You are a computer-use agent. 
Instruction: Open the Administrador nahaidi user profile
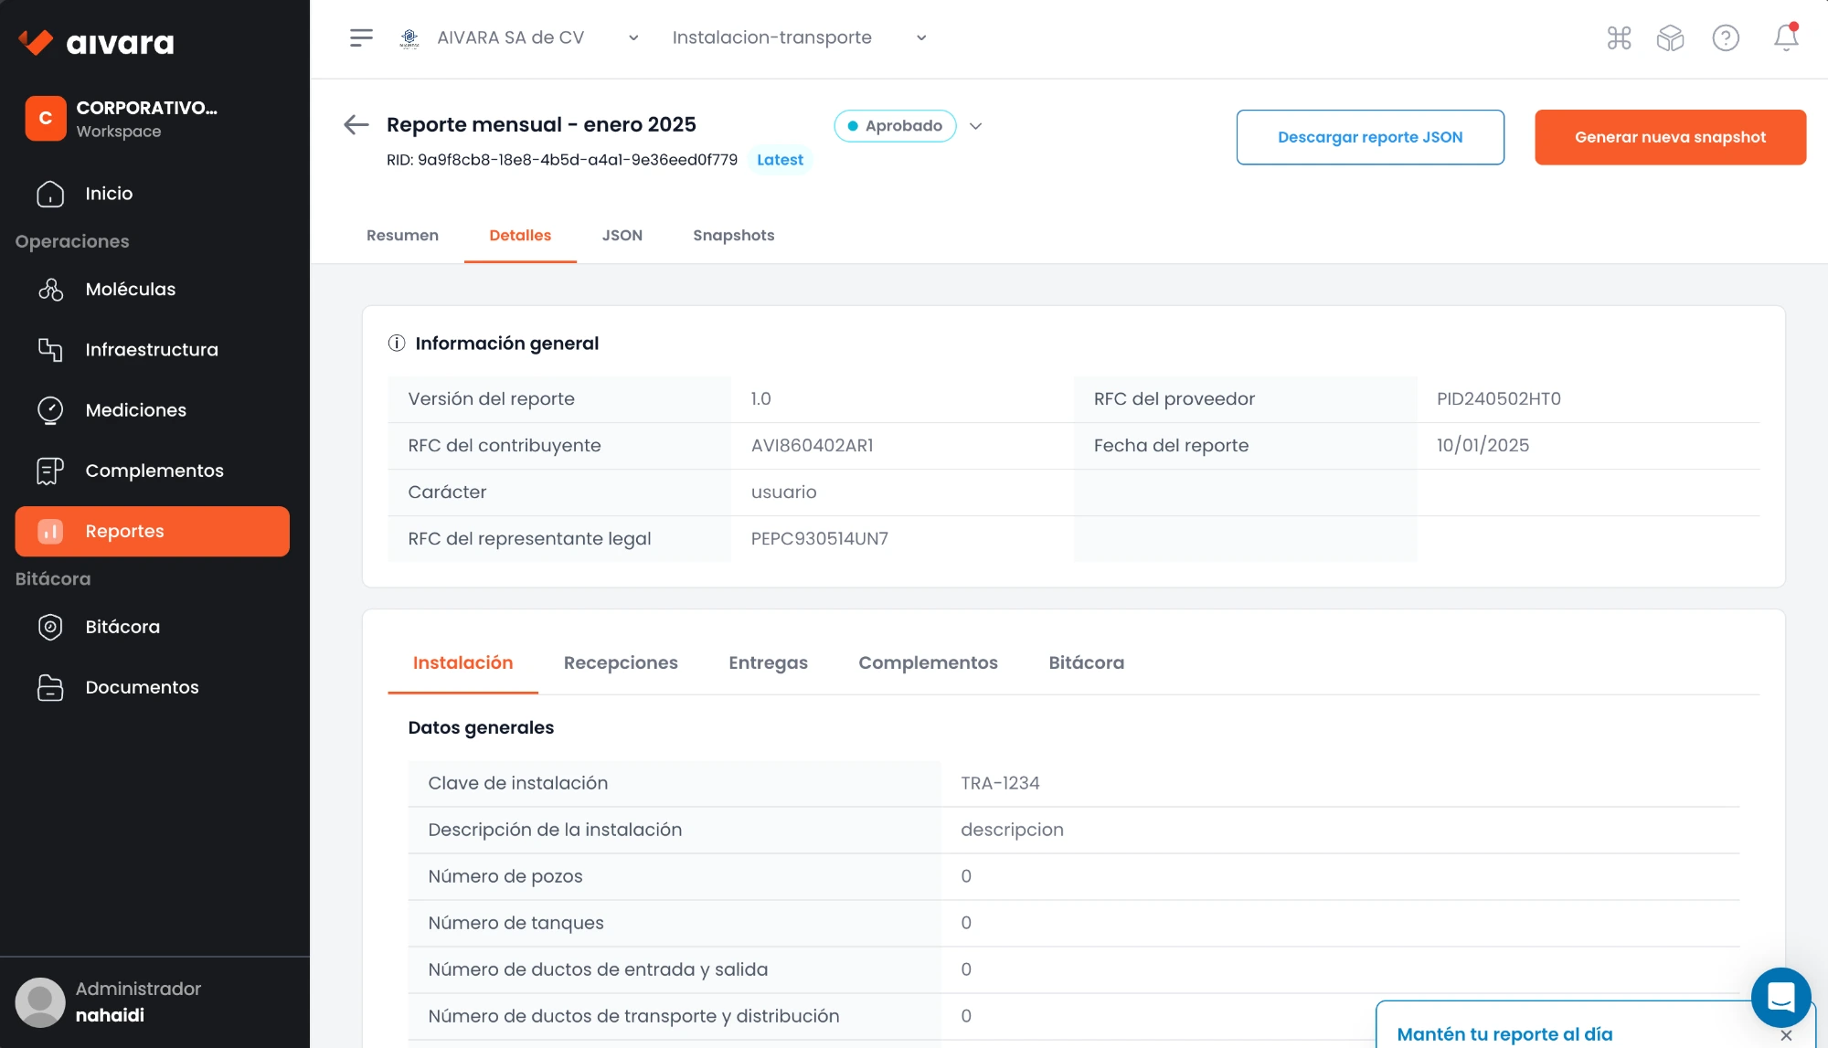pyautogui.click(x=109, y=1002)
